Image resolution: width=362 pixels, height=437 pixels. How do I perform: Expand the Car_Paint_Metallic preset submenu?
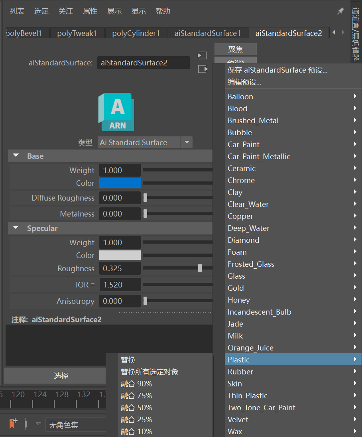pos(293,156)
